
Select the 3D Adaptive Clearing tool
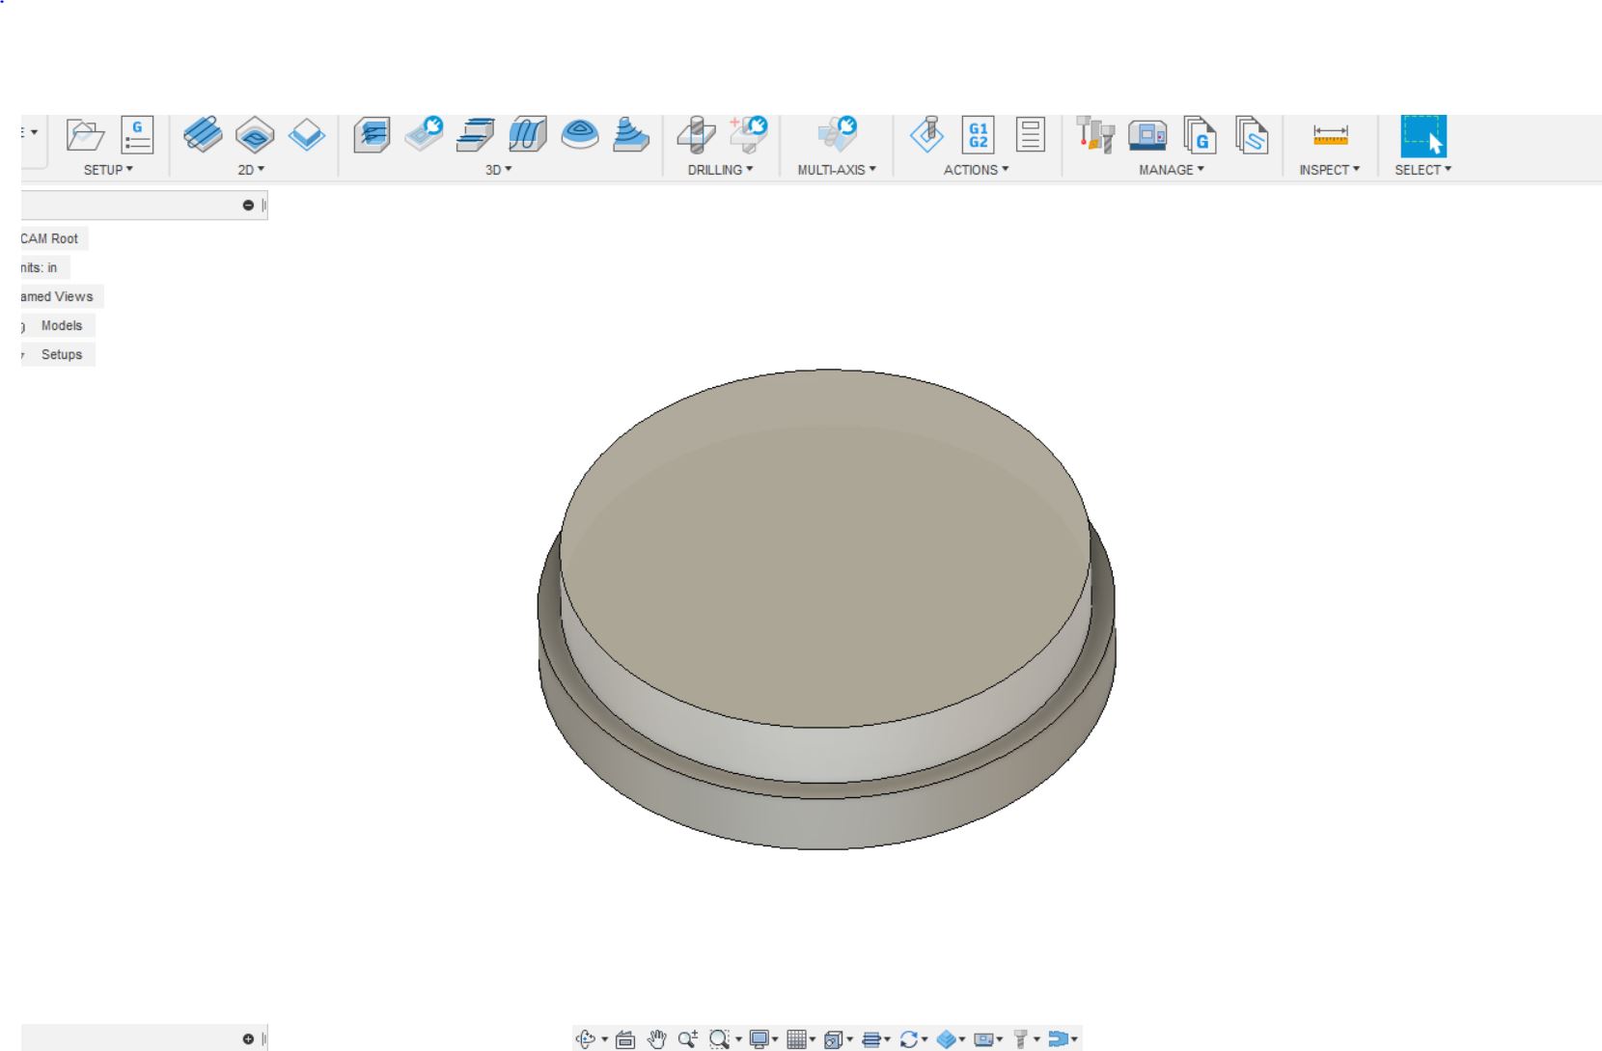[x=372, y=135]
